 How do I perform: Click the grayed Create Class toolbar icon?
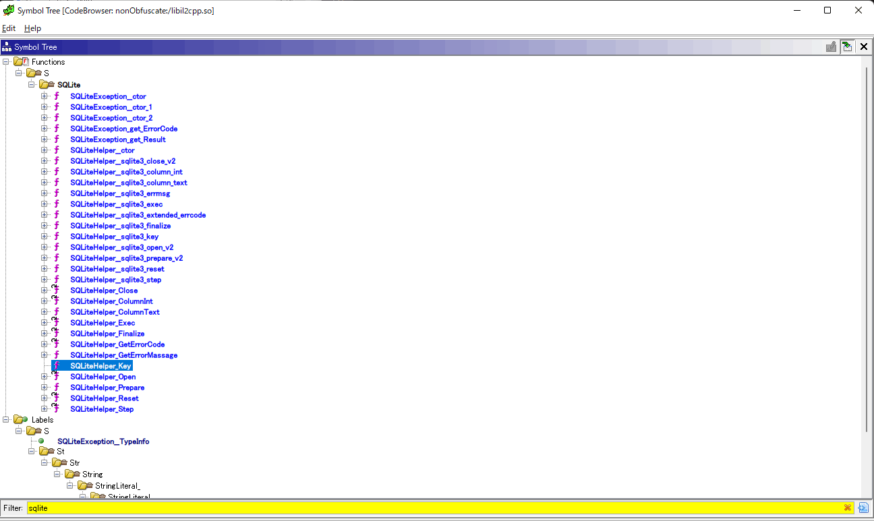point(832,47)
